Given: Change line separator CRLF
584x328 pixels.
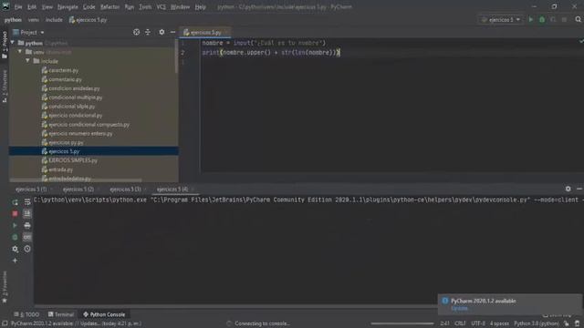Looking at the screenshot, I should (460, 323).
